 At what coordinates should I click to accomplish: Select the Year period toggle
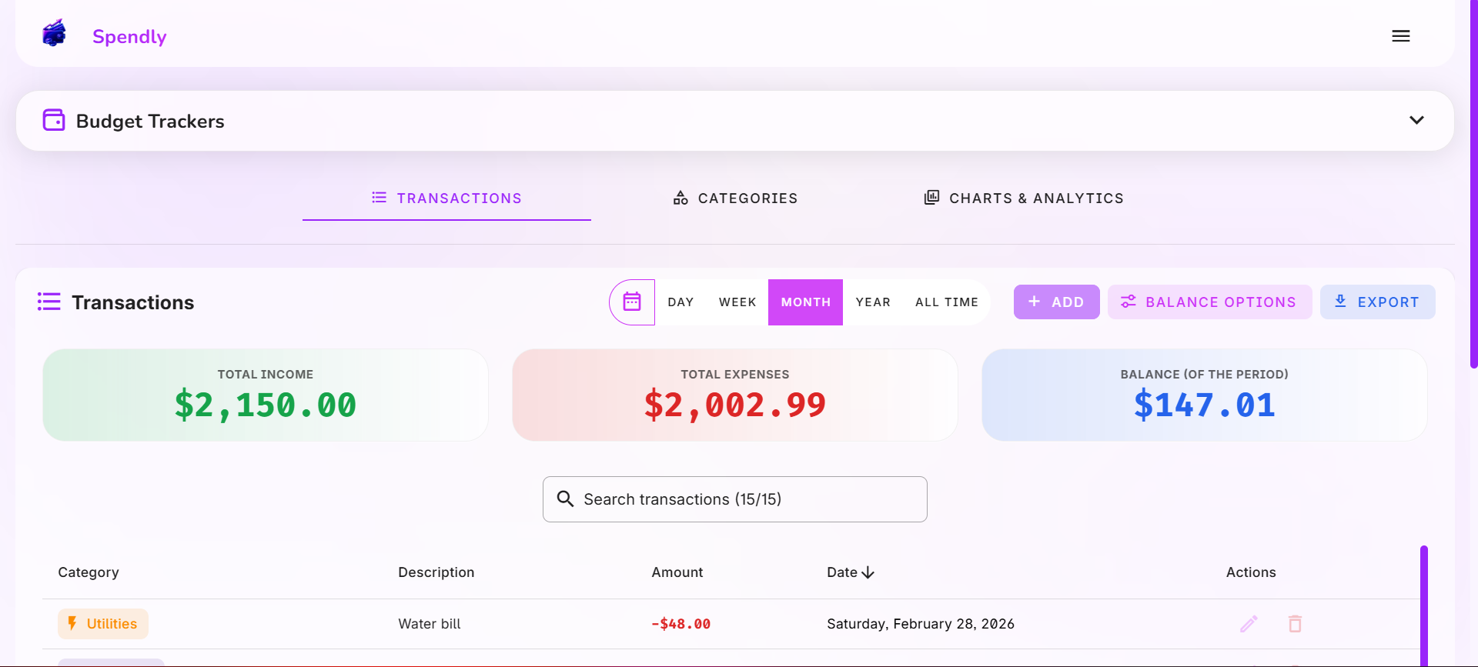(x=873, y=302)
